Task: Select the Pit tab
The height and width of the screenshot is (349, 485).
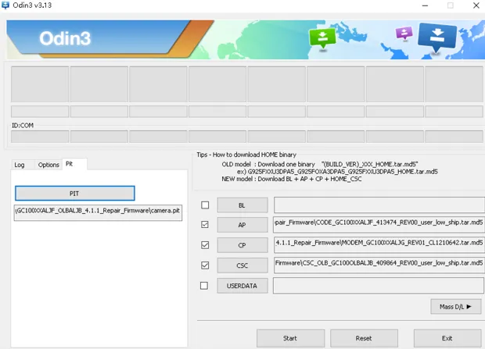Action: [x=74, y=164]
